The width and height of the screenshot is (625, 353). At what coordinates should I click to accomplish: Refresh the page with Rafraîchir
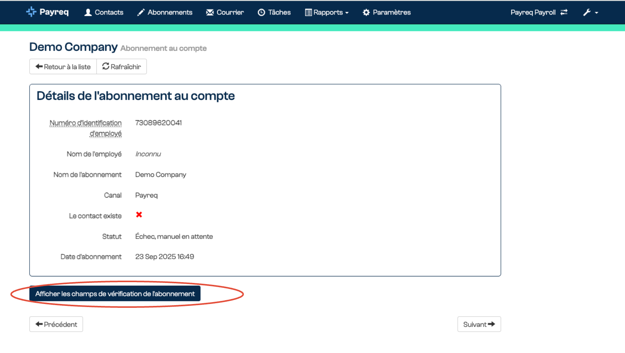coord(122,67)
